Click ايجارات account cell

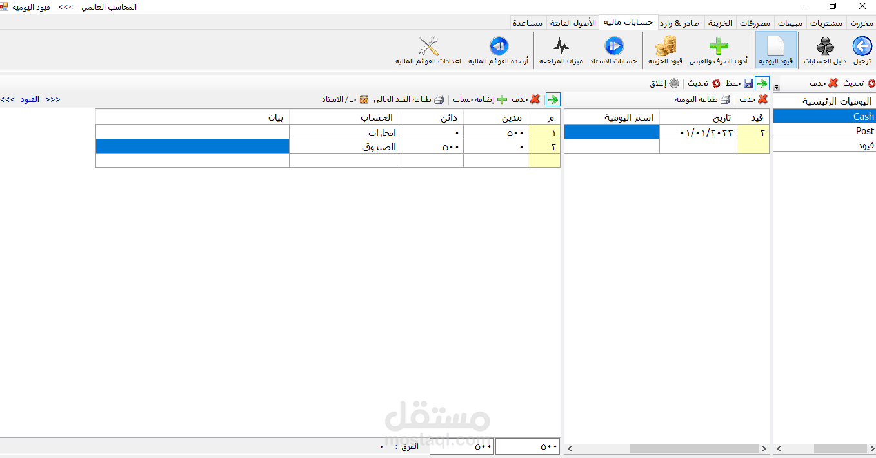pos(344,132)
